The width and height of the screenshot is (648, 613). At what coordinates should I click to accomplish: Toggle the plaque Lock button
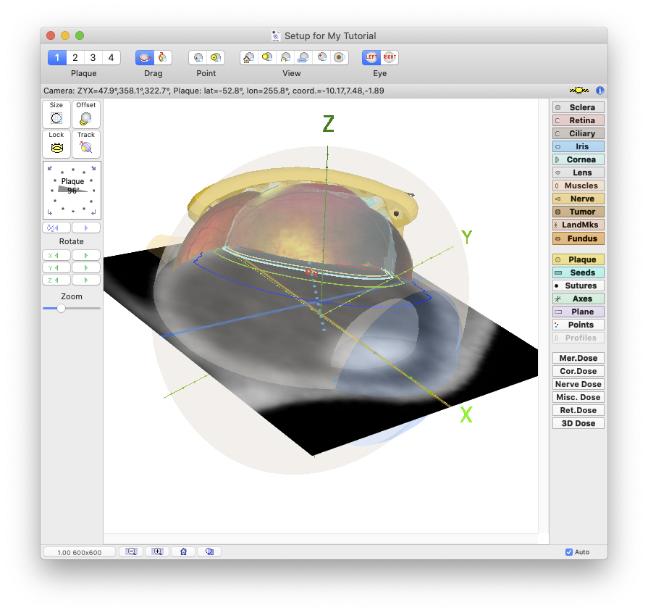(x=56, y=144)
